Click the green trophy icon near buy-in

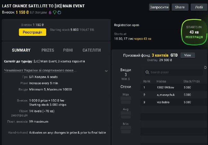(x=55, y=12)
